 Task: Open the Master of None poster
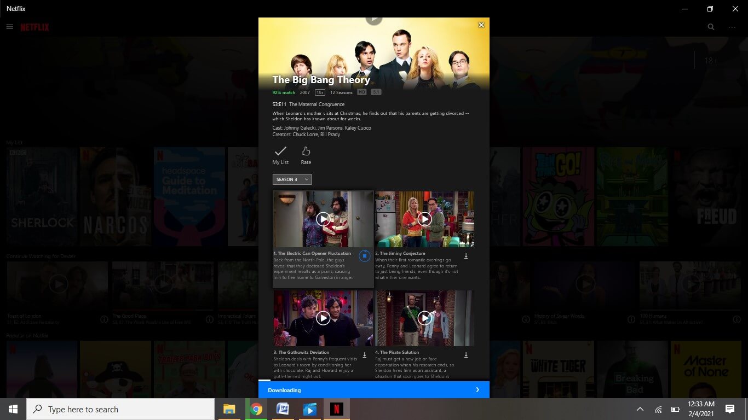tap(706, 369)
